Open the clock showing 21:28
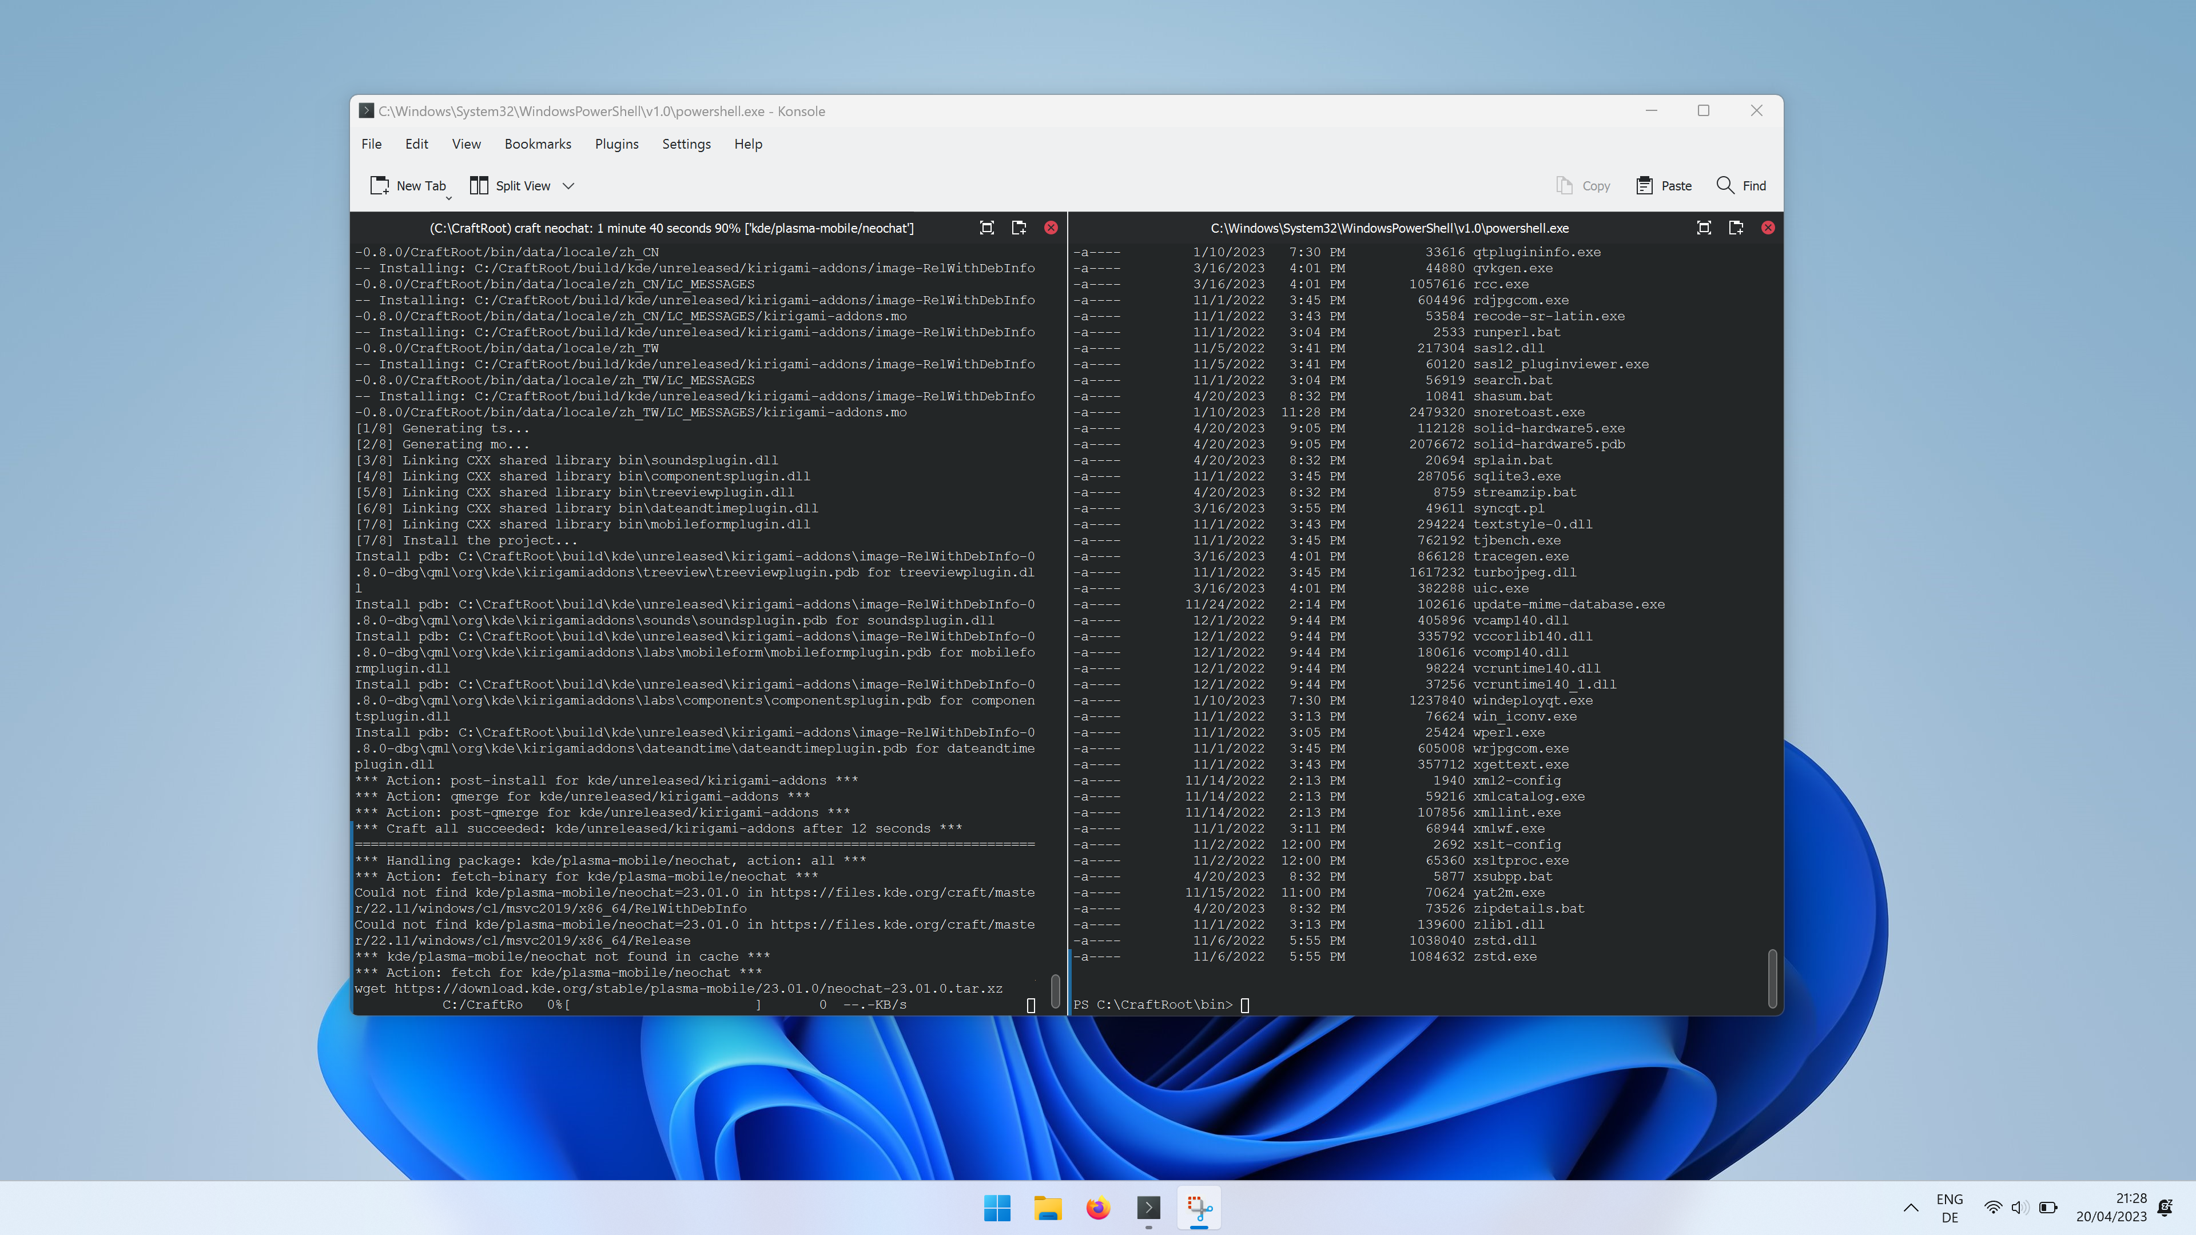The height and width of the screenshot is (1235, 2196). coord(2111,1208)
